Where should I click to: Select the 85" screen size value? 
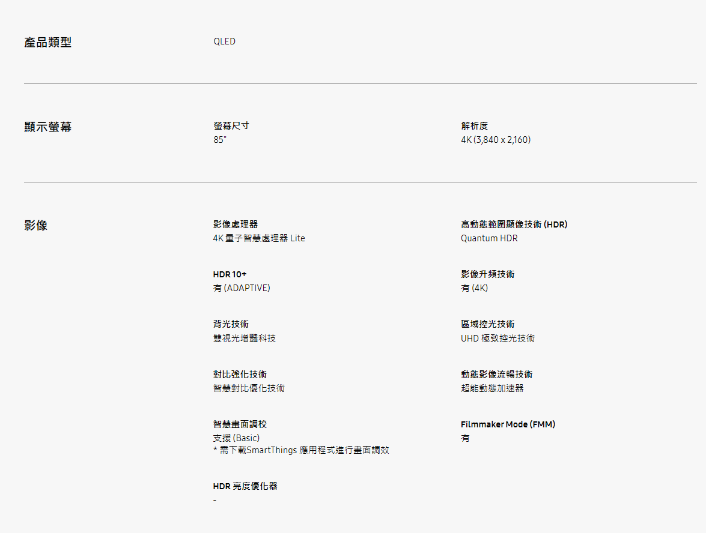pos(220,140)
